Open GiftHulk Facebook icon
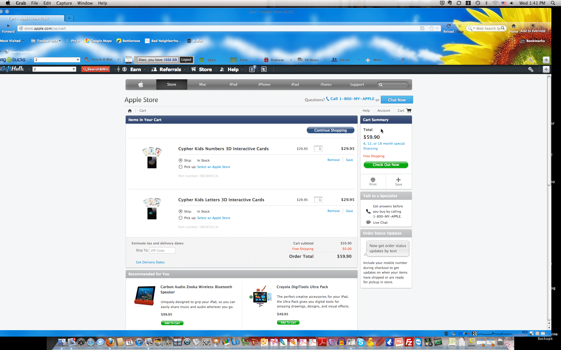The height and width of the screenshot is (350, 561). click(x=252, y=69)
